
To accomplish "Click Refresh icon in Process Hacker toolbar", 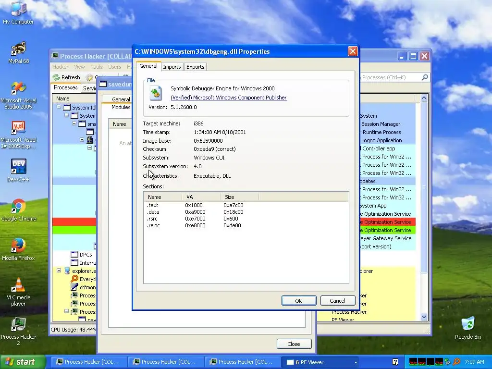I will pos(56,77).
